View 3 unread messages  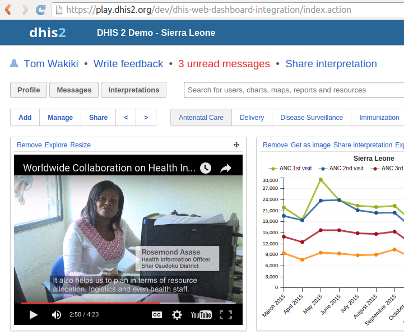tap(224, 64)
